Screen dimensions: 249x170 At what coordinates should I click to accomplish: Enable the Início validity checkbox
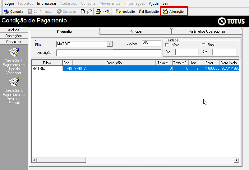pos(167,45)
